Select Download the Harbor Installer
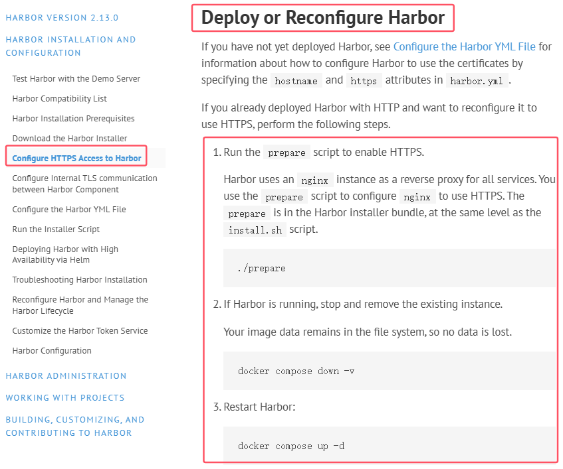Viewport: 563px width, 469px height. (70, 138)
